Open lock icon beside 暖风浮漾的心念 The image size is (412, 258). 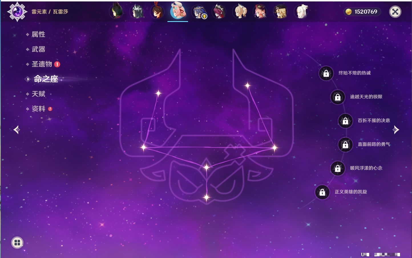coord(338,168)
